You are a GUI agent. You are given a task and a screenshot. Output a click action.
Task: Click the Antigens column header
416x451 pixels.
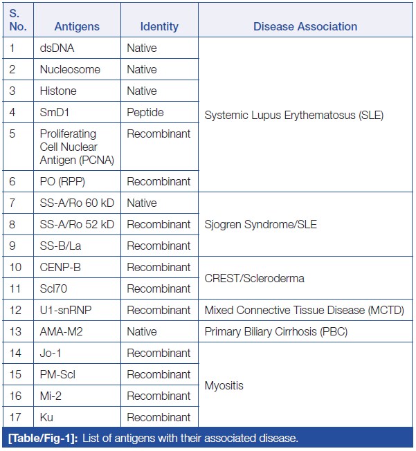[77, 27]
